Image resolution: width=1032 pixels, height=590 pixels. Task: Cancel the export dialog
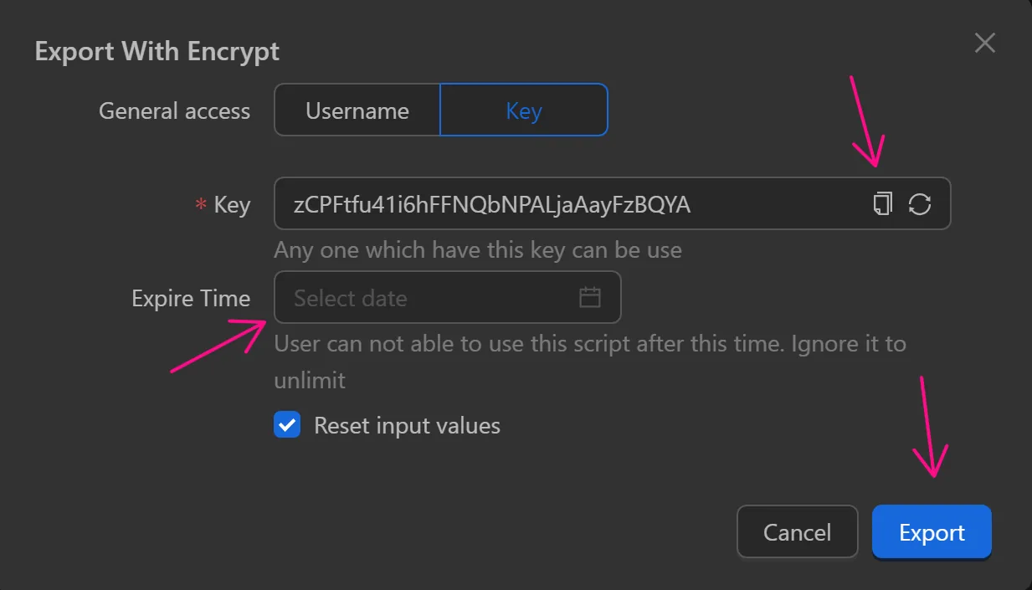point(797,531)
